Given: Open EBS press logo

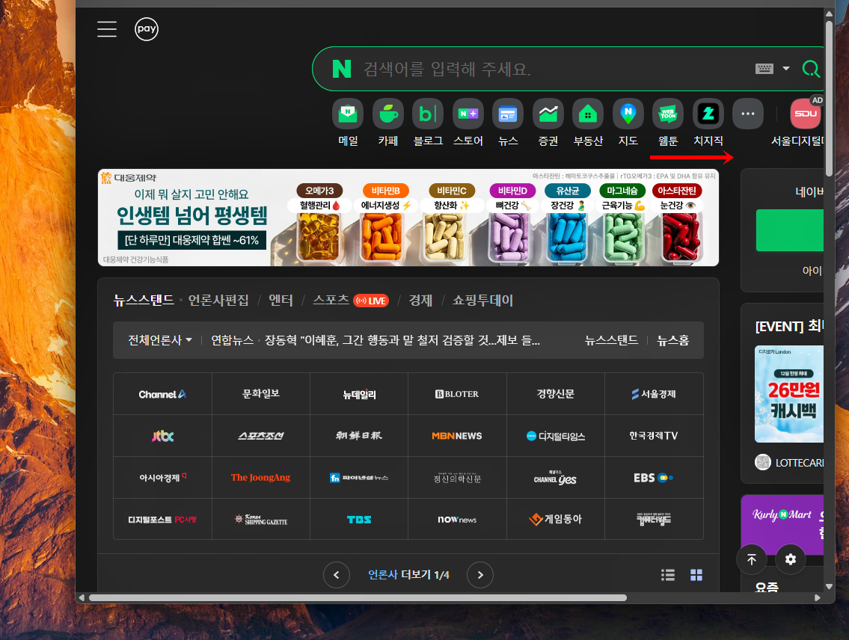Looking at the screenshot, I should pyautogui.click(x=654, y=477).
